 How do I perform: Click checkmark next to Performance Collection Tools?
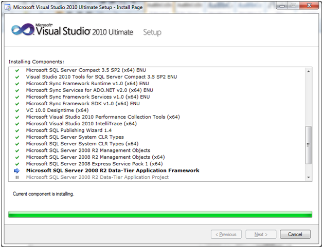[x=17, y=117]
